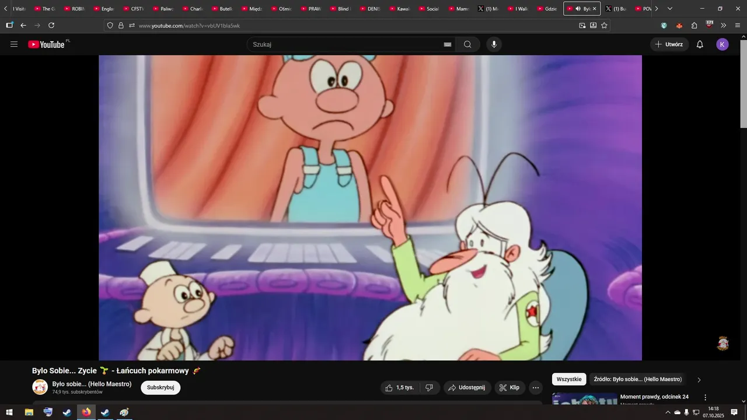Open options for Moment prawdy video
Screen dimensions: 747x420
(705, 397)
